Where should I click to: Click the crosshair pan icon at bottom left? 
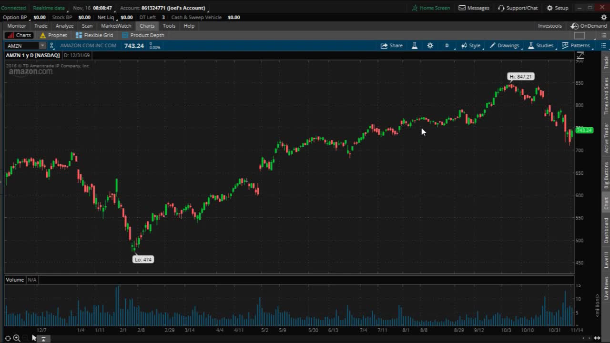(x=8, y=338)
